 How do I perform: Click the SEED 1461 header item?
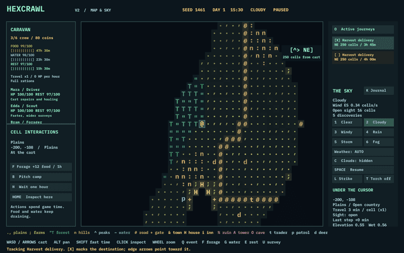point(194,10)
